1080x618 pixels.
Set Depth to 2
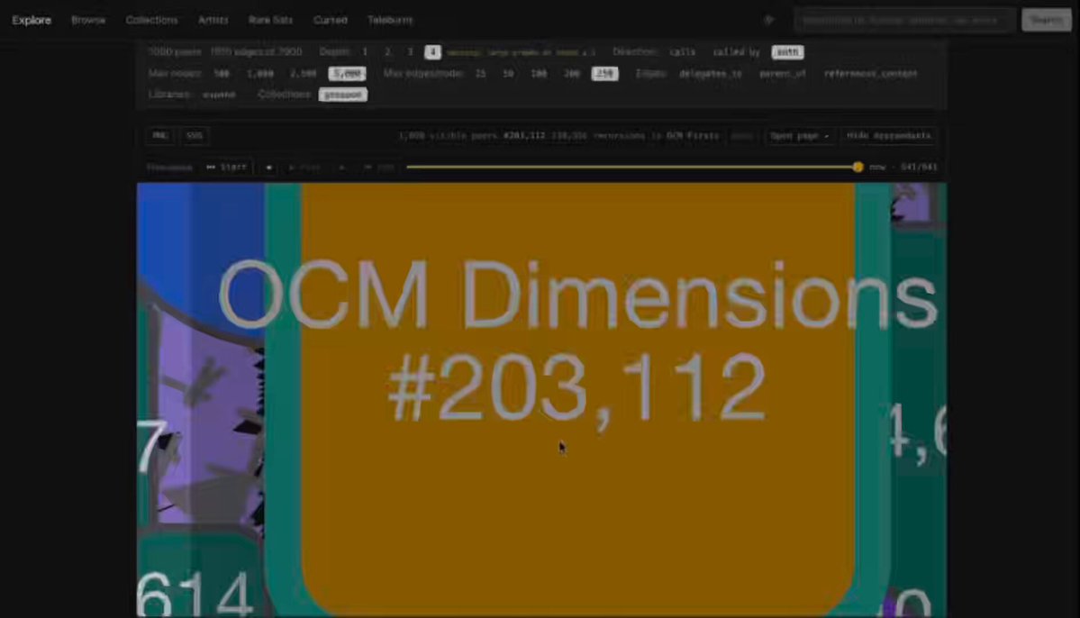(x=387, y=52)
